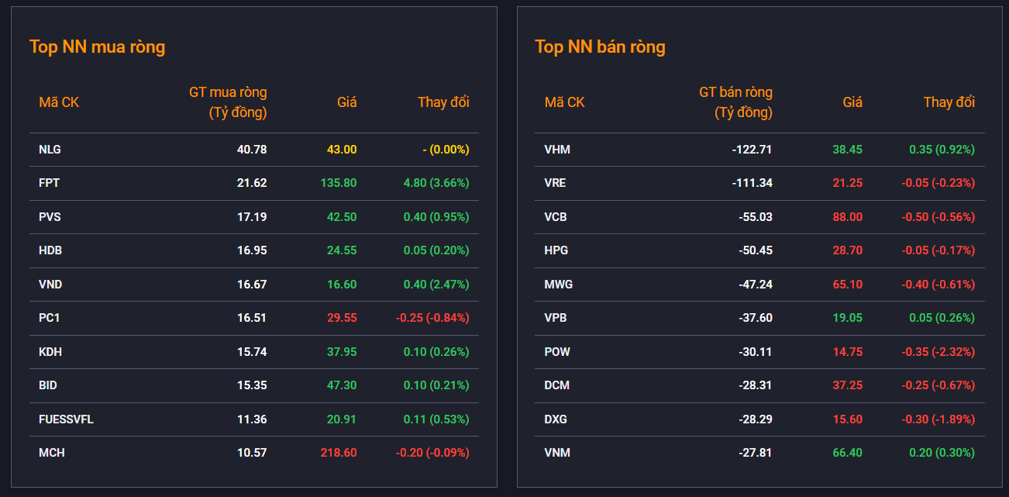Click VRE net sell value -111.34

coord(752,183)
